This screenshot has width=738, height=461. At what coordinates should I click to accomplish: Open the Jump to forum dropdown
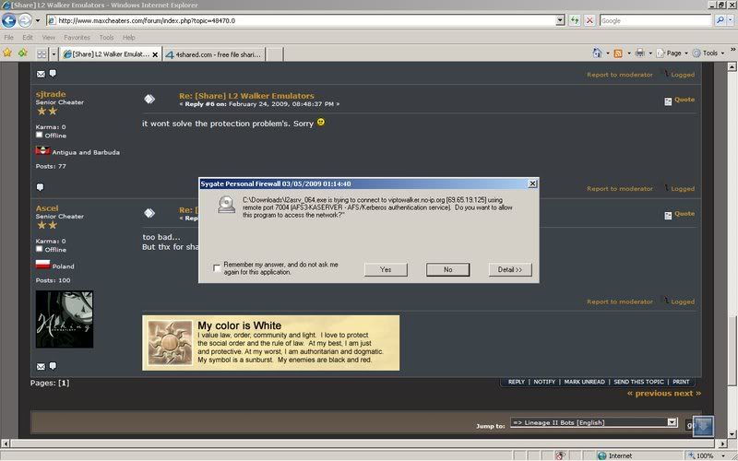pos(594,422)
